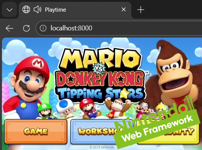The height and width of the screenshot is (150, 202).
Task: Click the globe favicon on the Playtime tab
Action: click(26, 9)
